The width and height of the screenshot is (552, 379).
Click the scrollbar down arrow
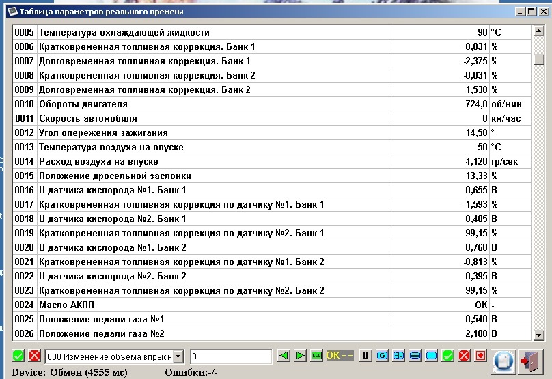[x=539, y=335]
